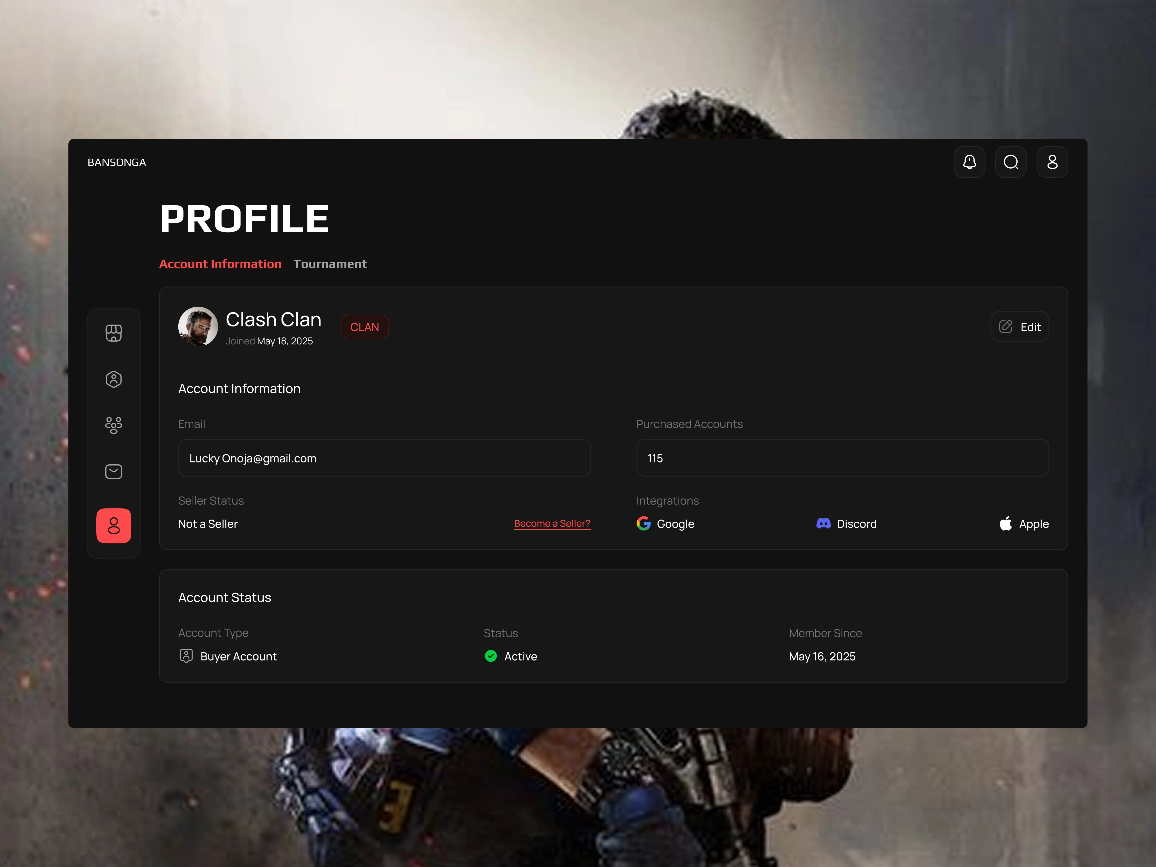Open the notifications bell icon
This screenshot has width=1156, height=867.
tap(969, 162)
